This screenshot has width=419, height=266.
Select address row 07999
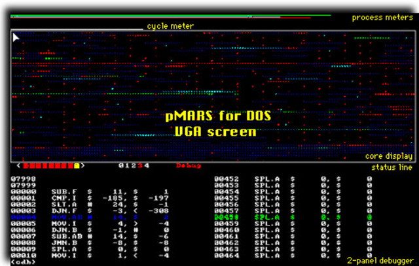pos(24,186)
